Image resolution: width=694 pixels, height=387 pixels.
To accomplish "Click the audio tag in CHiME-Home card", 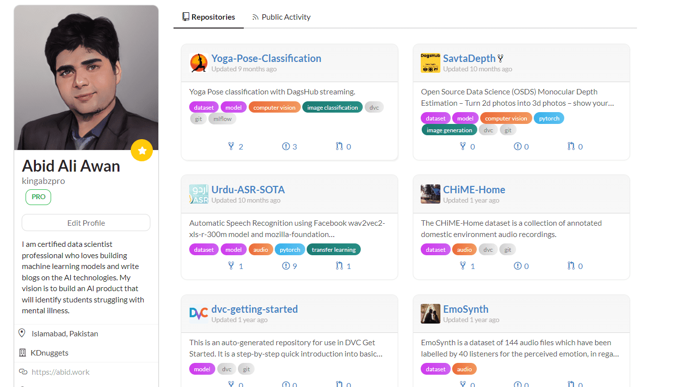I will 464,249.
